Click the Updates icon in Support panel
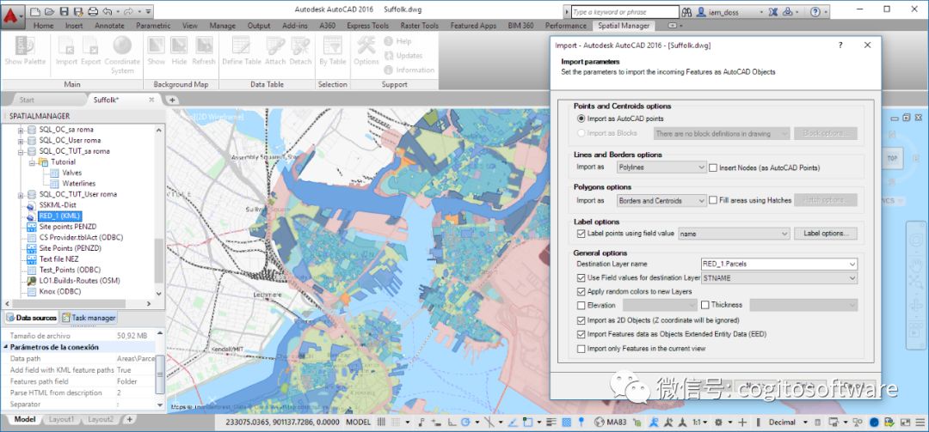 tap(389, 56)
